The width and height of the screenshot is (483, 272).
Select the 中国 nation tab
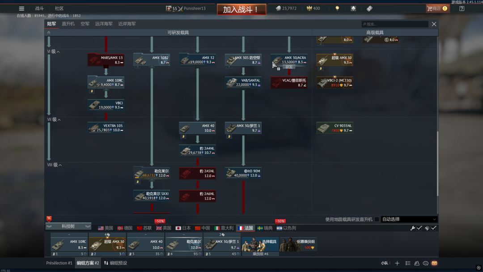coord(203,228)
